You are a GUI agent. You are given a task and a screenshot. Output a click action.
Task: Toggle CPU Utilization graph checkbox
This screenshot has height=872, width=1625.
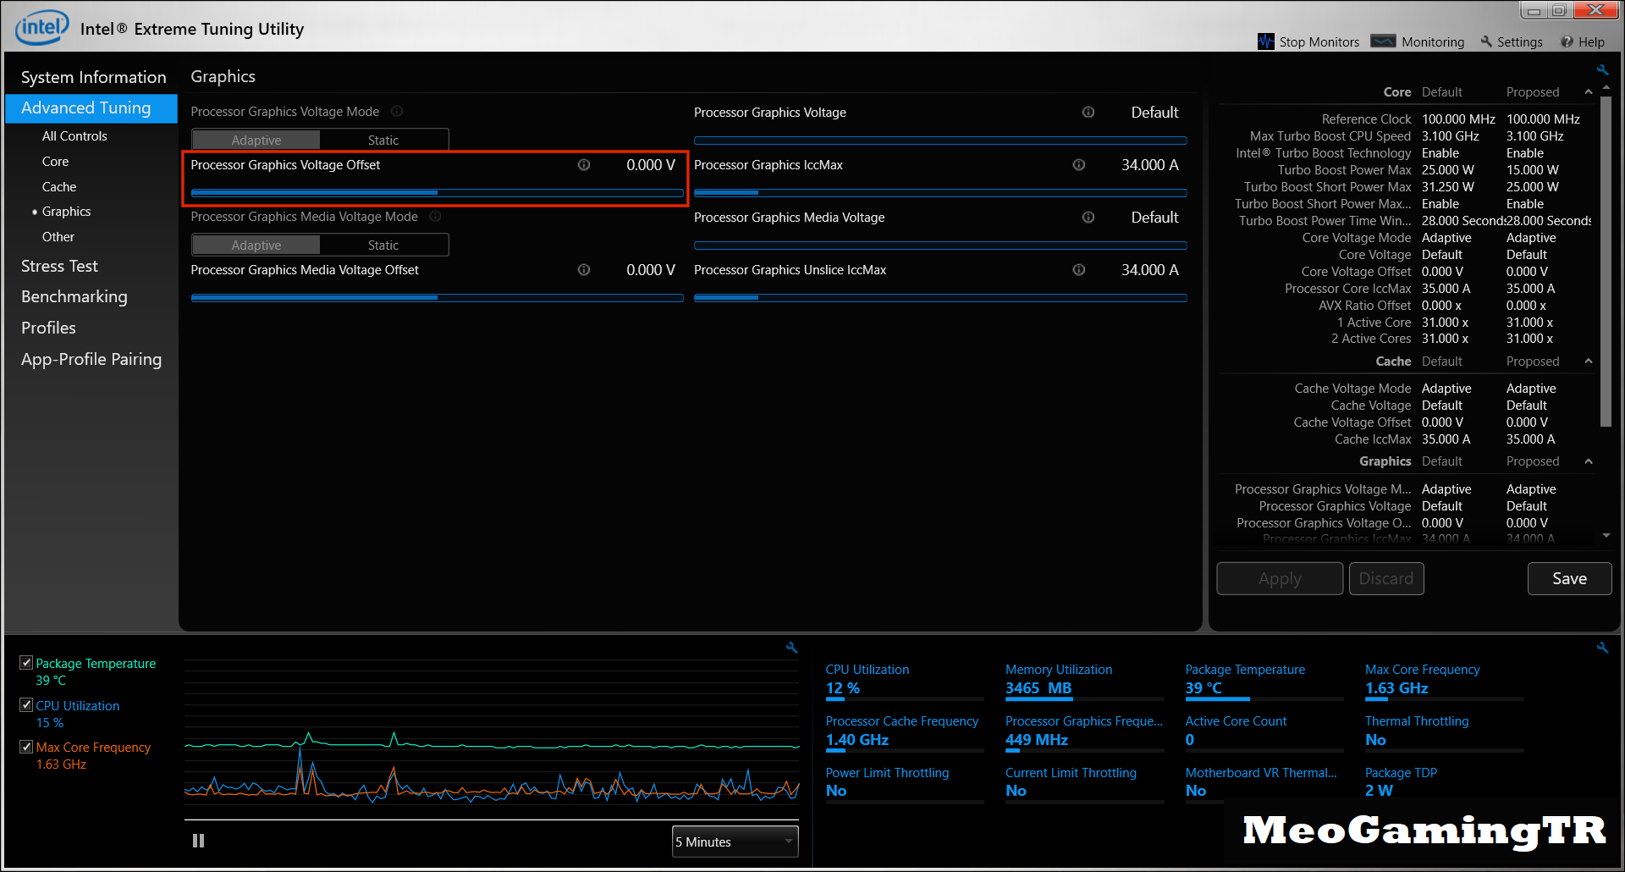tap(26, 704)
